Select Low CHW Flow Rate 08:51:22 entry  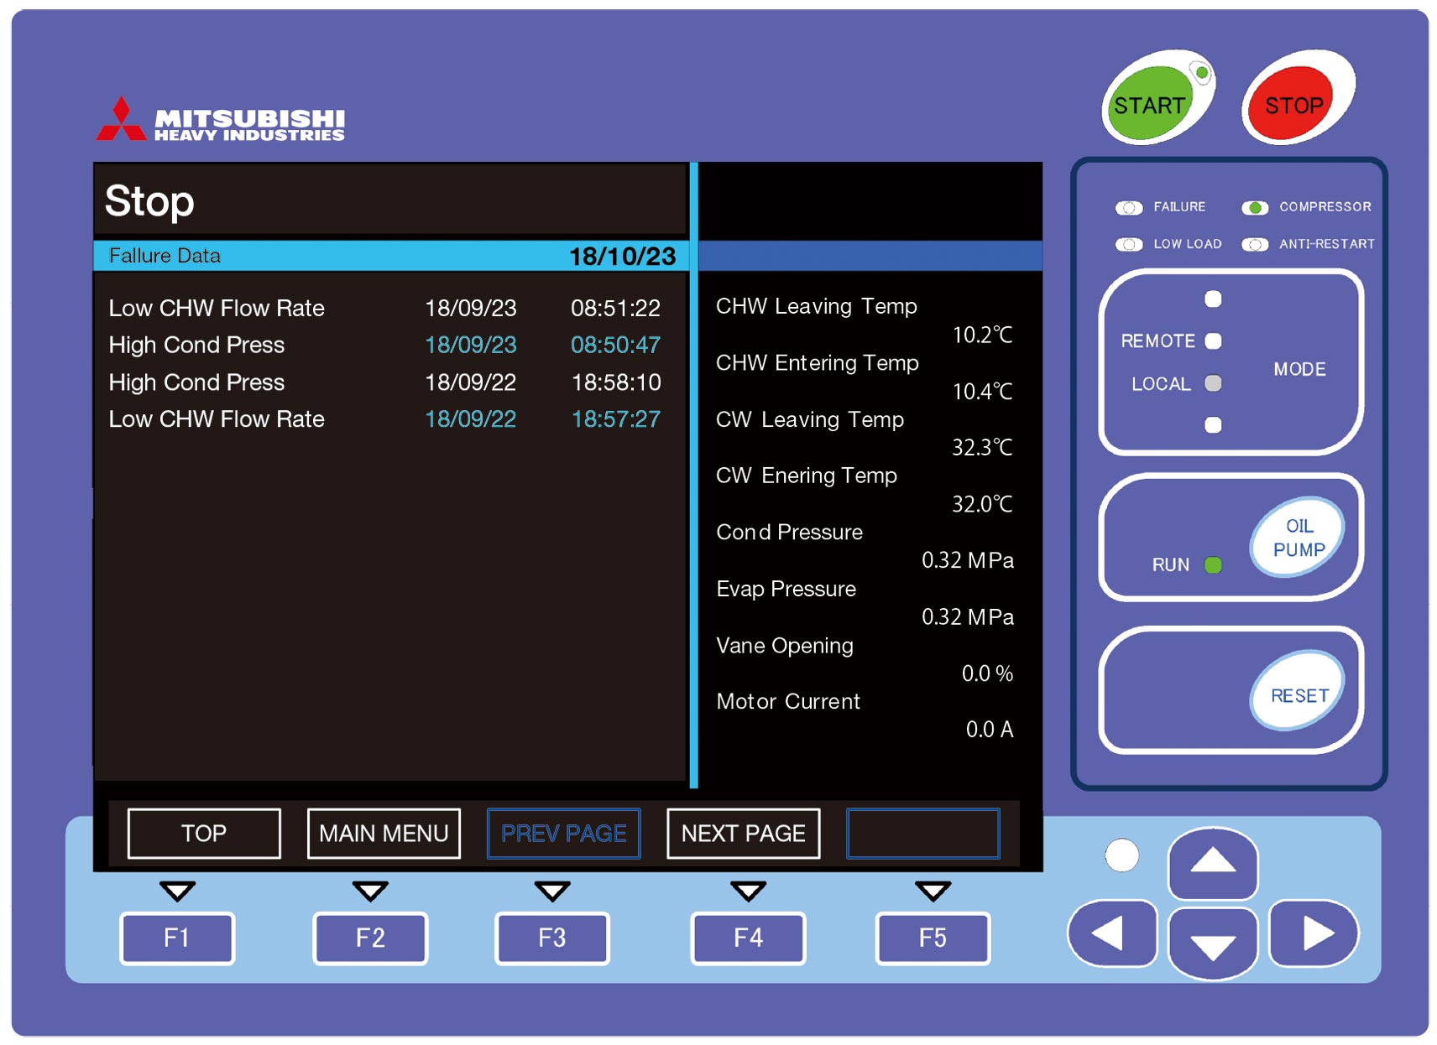click(384, 308)
